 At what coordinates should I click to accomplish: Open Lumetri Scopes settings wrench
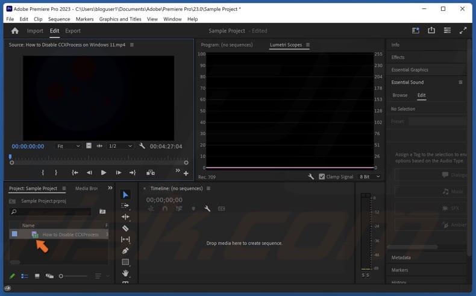tap(311, 177)
